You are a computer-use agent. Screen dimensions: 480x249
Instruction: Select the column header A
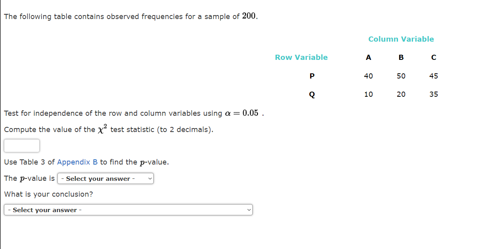tap(368, 57)
